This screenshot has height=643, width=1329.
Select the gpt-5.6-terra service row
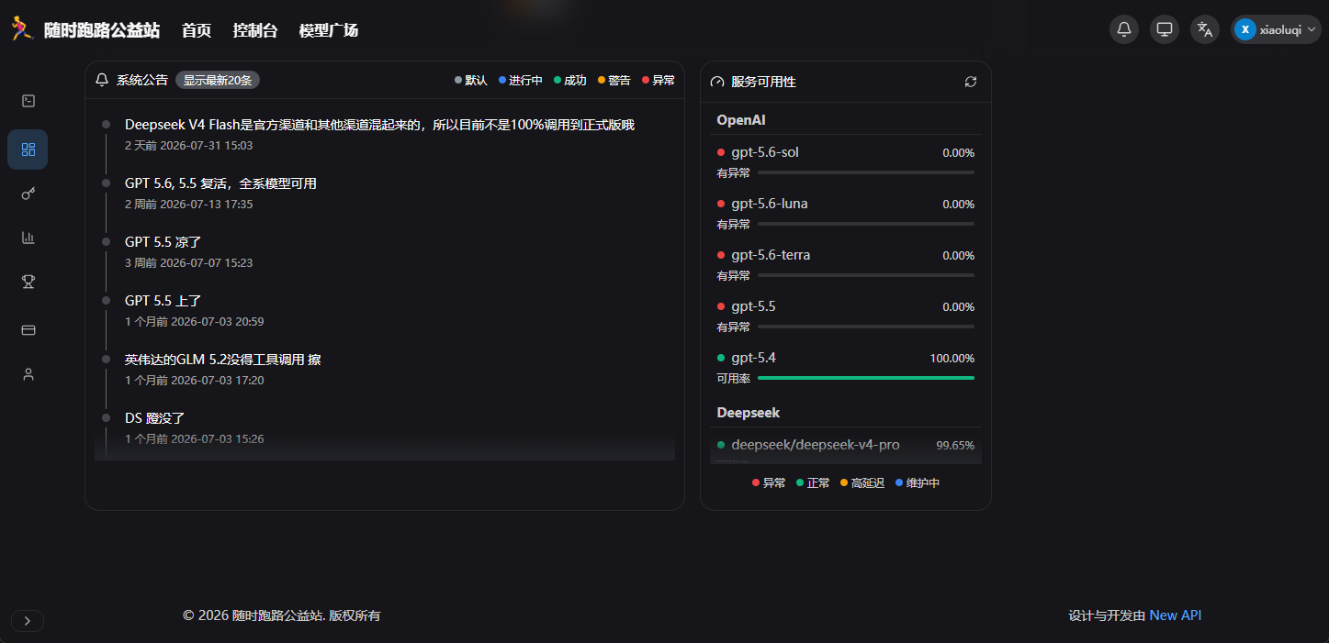tap(846, 264)
